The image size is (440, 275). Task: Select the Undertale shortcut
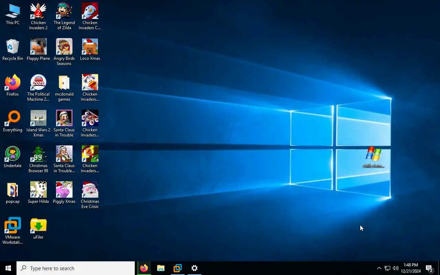(13, 157)
